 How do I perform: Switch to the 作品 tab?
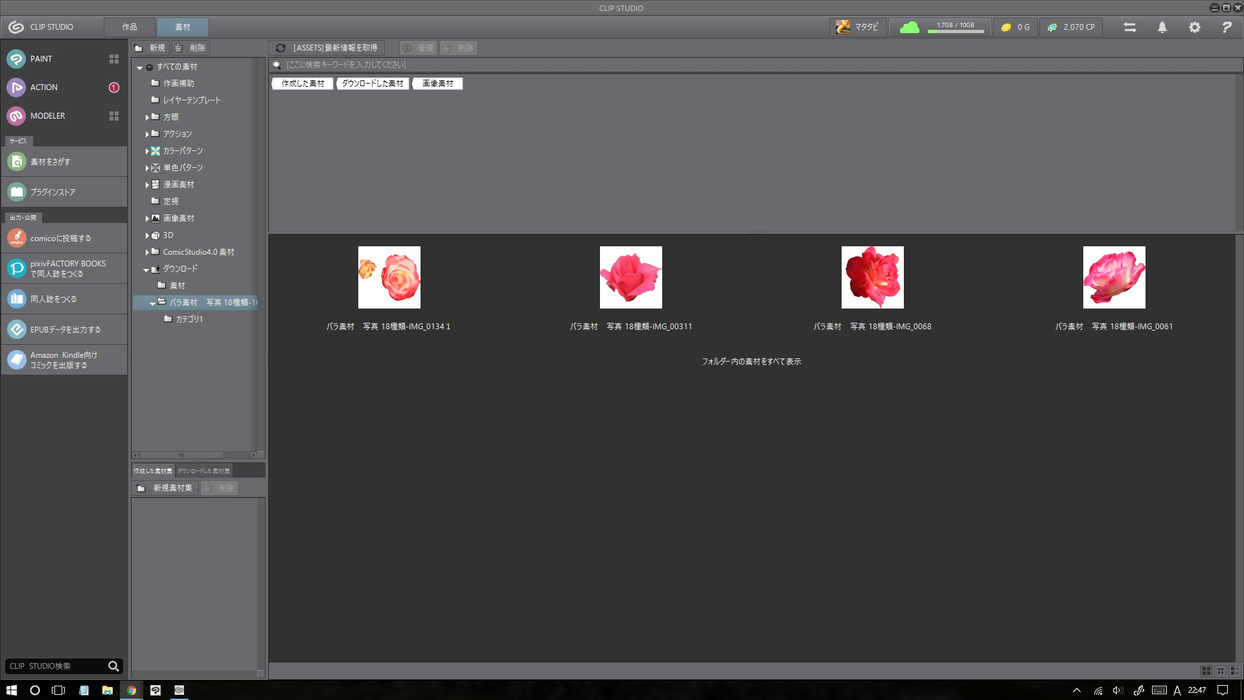[x=130, y=27]
